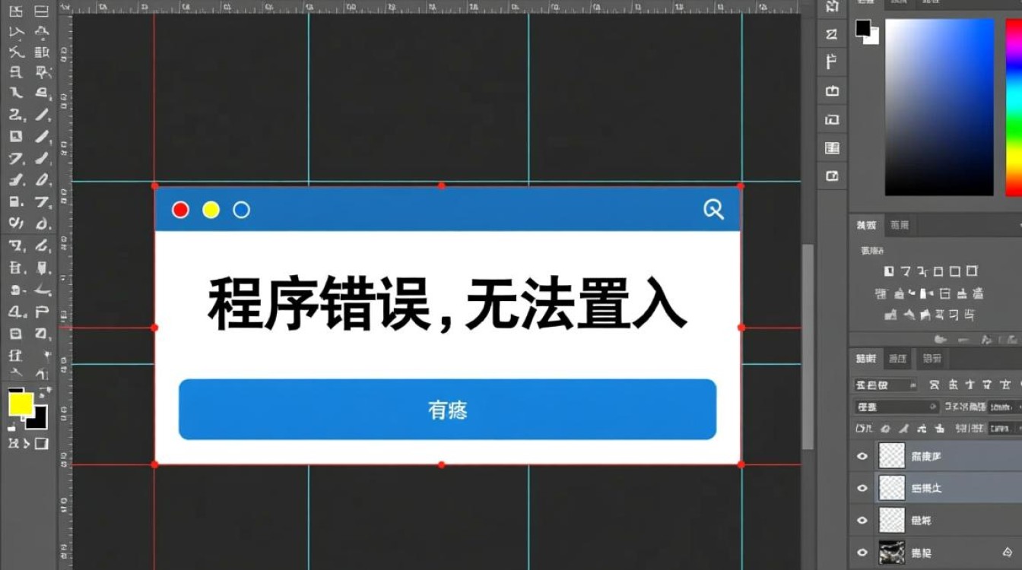Toggle visibility of the second layer from the top
The height and width of the screenshot is (570, 1022).
[x=862, y=488]
